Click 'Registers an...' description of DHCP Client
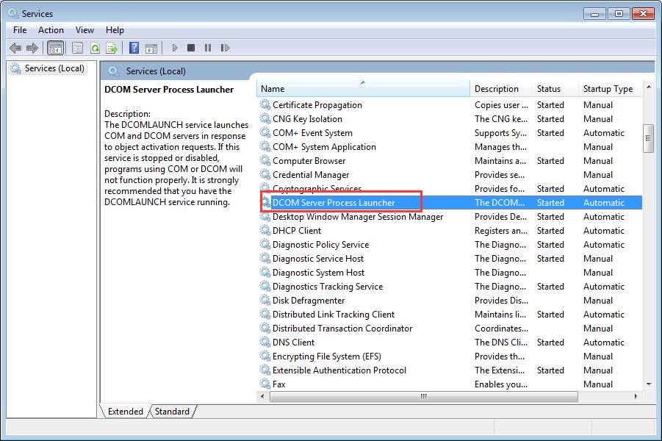 pos(500,230)
